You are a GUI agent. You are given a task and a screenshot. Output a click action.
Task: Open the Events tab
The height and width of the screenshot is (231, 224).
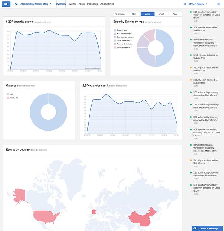point(72,4)
